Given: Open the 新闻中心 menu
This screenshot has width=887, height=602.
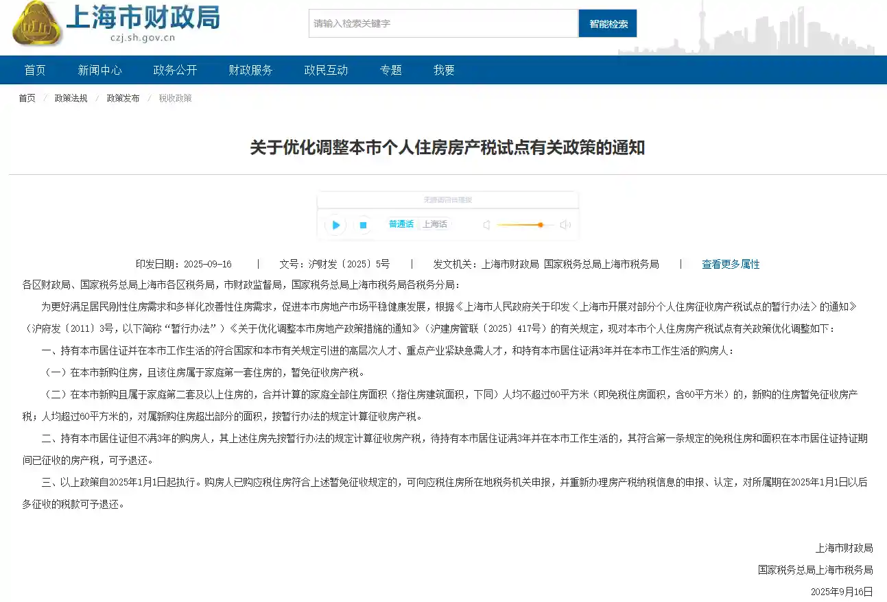Looking at the screenshot, I should [x=102, y=69].
